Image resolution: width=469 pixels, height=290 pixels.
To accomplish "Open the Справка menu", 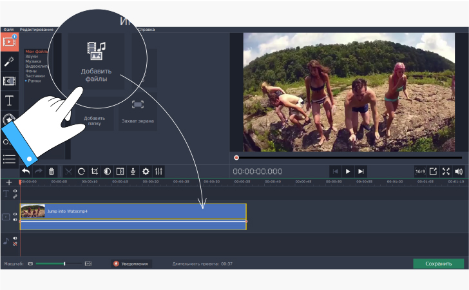I will click(x=146, y=30).
